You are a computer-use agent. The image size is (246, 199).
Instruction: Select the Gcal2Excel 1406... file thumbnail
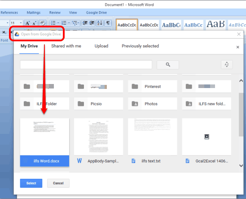(x=206, y=137)
